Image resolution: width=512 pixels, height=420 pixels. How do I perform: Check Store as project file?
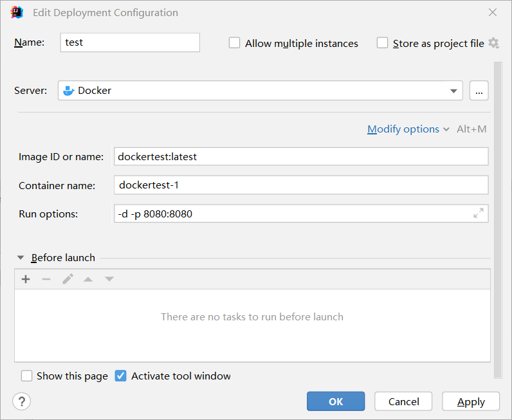pyautogui.click(x=383, y=43)
